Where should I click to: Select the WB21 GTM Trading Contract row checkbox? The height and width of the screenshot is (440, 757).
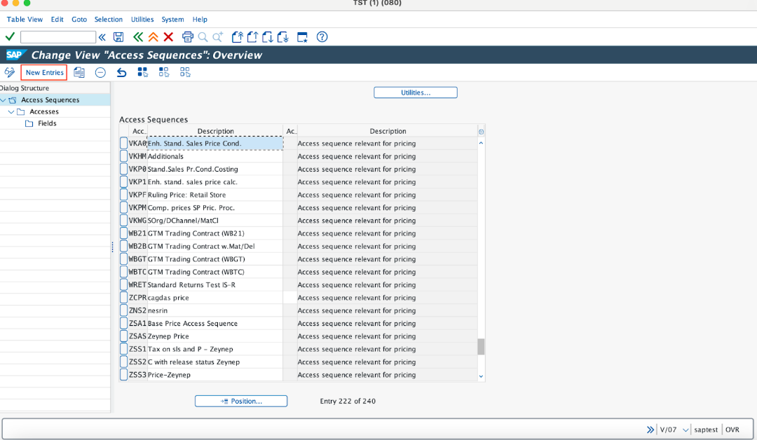(123, 233)
